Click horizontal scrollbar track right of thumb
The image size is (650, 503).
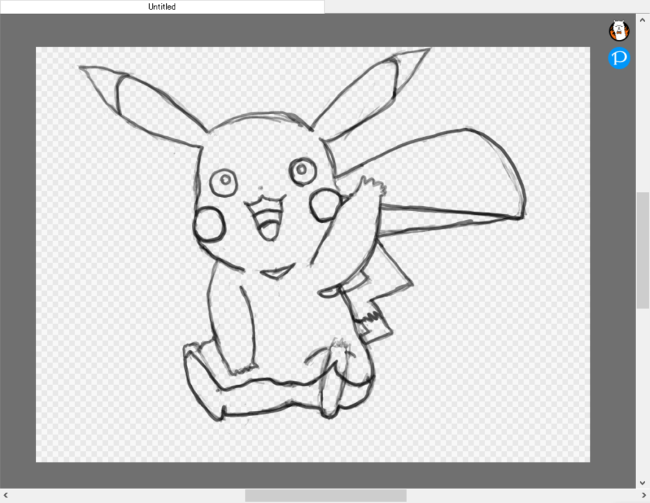click(521, 495)
